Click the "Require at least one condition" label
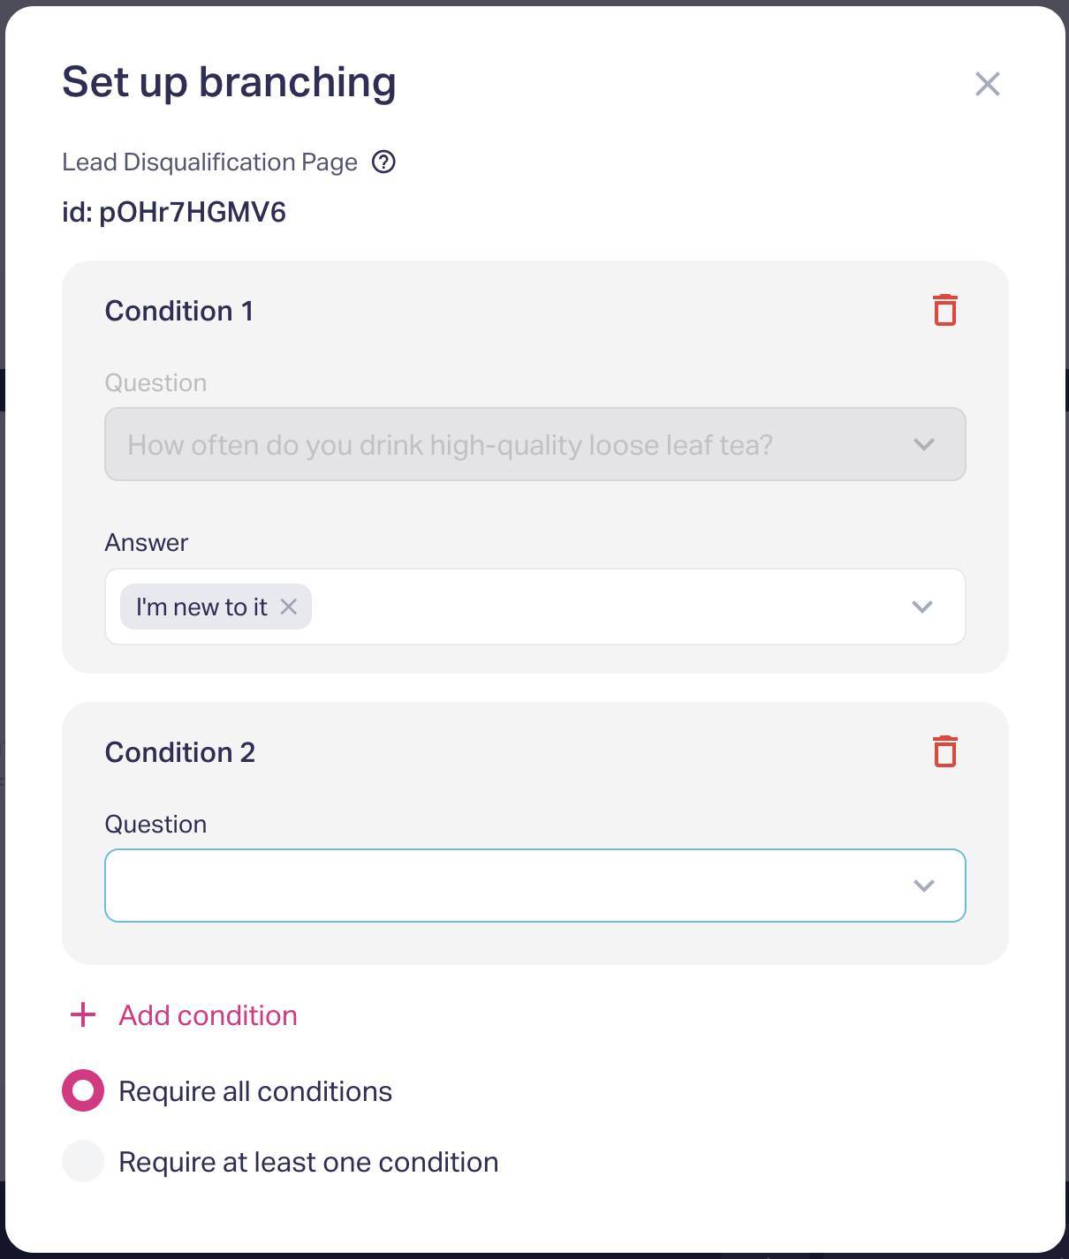This screenshot has height=1259, width=1069. (x=308, y=1162)
